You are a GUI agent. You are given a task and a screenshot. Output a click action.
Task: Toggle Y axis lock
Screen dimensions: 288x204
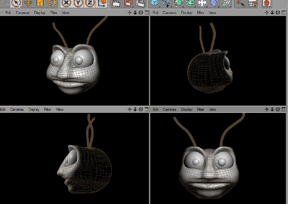[x=78, y=3]
